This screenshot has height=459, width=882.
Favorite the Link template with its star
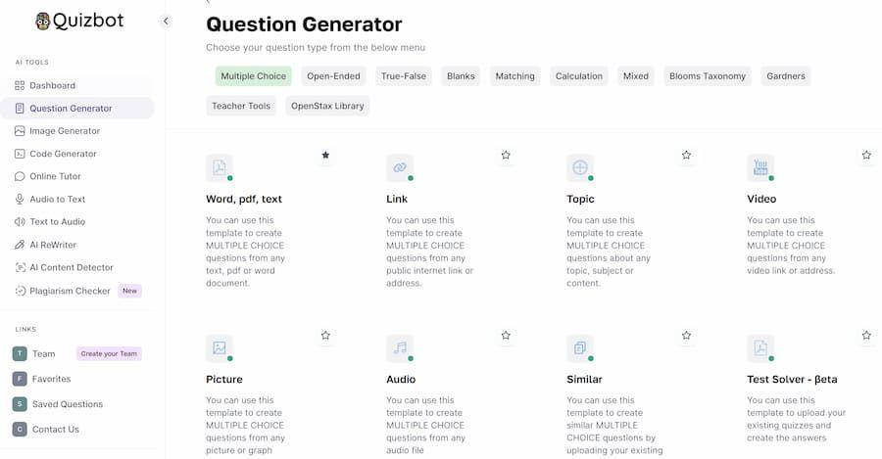click(x=506, y=155)
